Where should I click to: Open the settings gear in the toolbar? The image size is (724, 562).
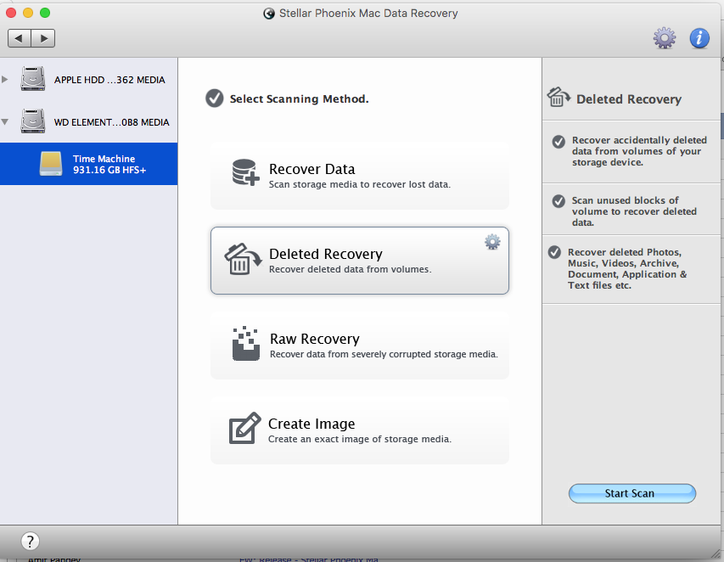[664, 37]
